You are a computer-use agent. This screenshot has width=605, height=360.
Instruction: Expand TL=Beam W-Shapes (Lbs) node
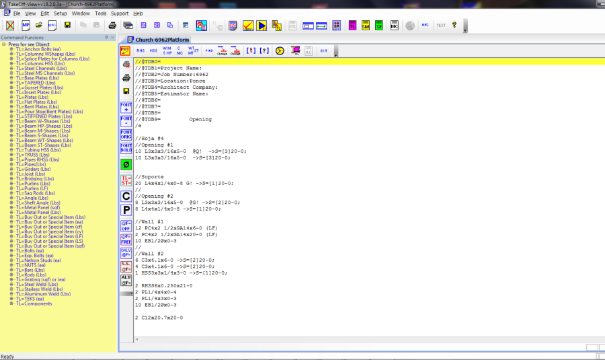click(x=11, y=121)
